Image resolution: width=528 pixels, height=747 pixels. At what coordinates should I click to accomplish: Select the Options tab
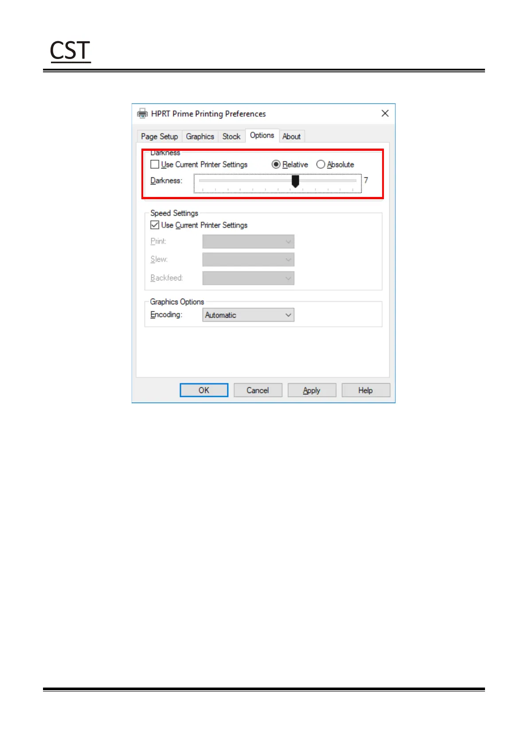coord(262,135)
